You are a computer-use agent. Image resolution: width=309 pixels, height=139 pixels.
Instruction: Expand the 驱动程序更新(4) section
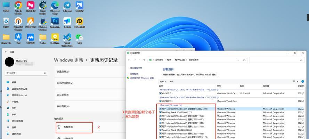(x=90, y=83)
